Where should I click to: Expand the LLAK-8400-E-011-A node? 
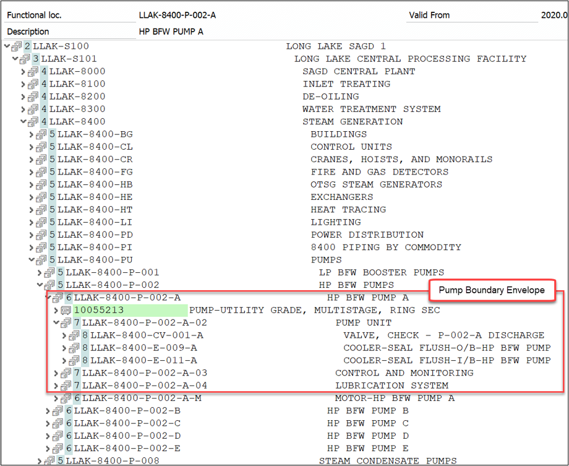click(x=64, y=361)
